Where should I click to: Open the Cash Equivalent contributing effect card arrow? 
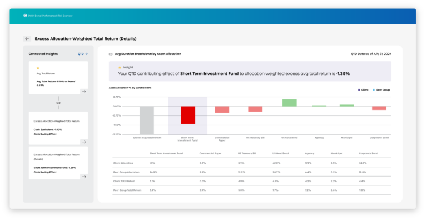84,142
